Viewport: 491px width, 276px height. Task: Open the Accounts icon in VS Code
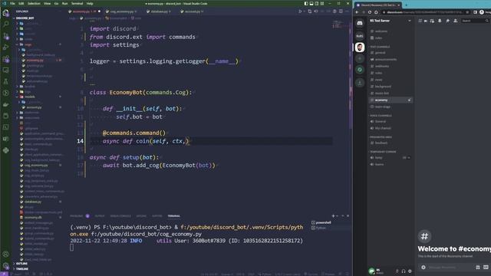coord(5,255)
